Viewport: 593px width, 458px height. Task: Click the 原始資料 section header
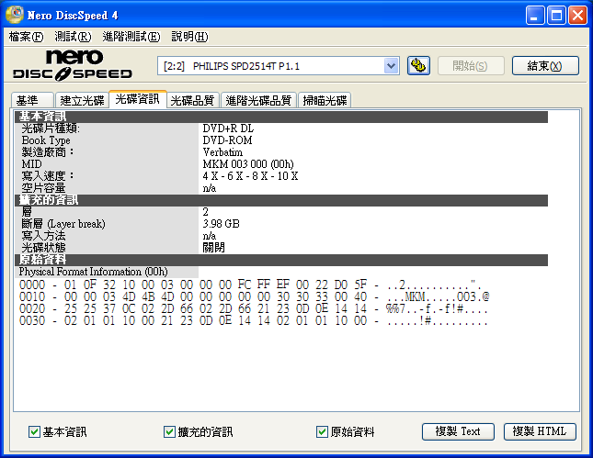point(281,260)
